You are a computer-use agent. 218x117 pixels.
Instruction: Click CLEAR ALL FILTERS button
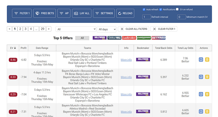coord(133,29)
